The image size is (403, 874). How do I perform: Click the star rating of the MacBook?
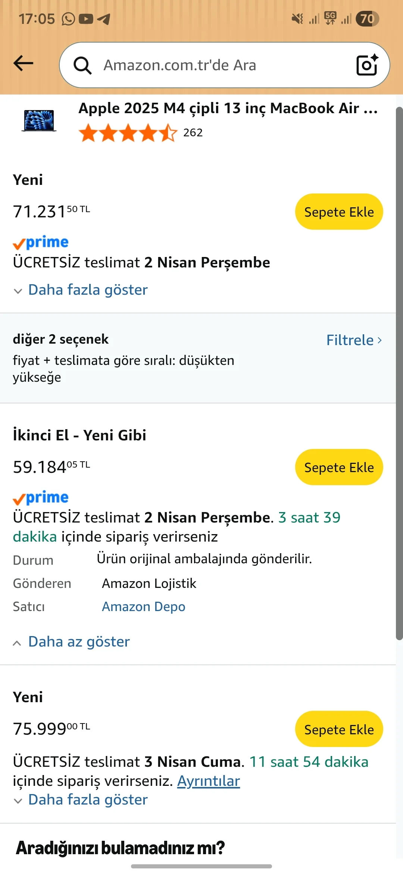click(x=128, y=133)
